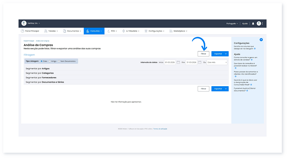Click the Consultas bar chart icon
The height and width of the screenshot is (158, 287).
88,31
